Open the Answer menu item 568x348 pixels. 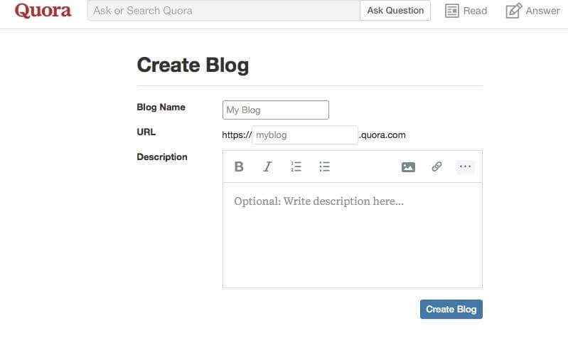point(533,11)
